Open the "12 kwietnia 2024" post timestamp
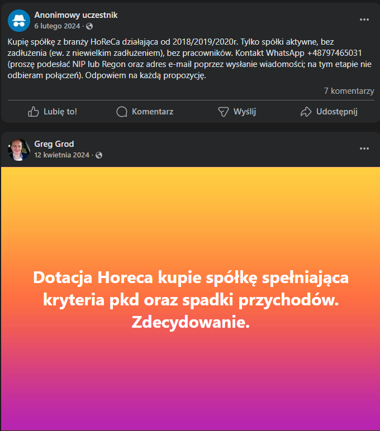The width and height of the screenshot is (380, 431). 62,155
